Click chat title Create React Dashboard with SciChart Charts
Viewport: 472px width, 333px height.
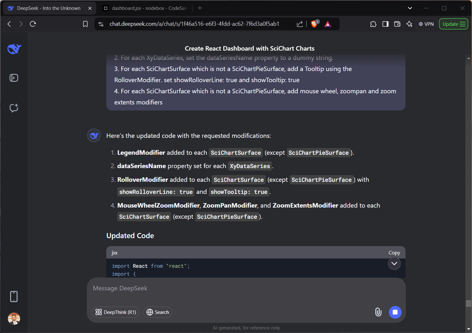pos(250,48)
